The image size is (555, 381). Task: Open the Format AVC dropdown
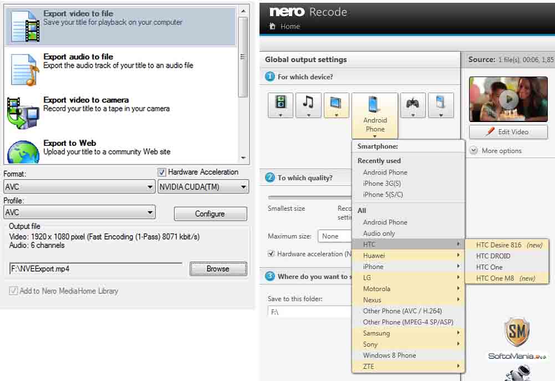click(79, 187)
